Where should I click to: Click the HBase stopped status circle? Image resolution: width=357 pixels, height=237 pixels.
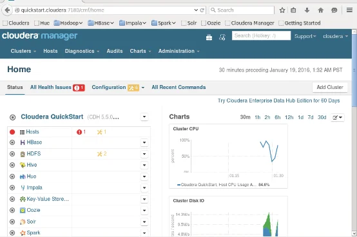[12, 142]
